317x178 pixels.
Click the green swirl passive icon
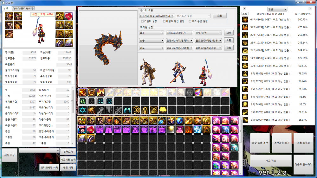pyautogui.click(x=82, y=101)
